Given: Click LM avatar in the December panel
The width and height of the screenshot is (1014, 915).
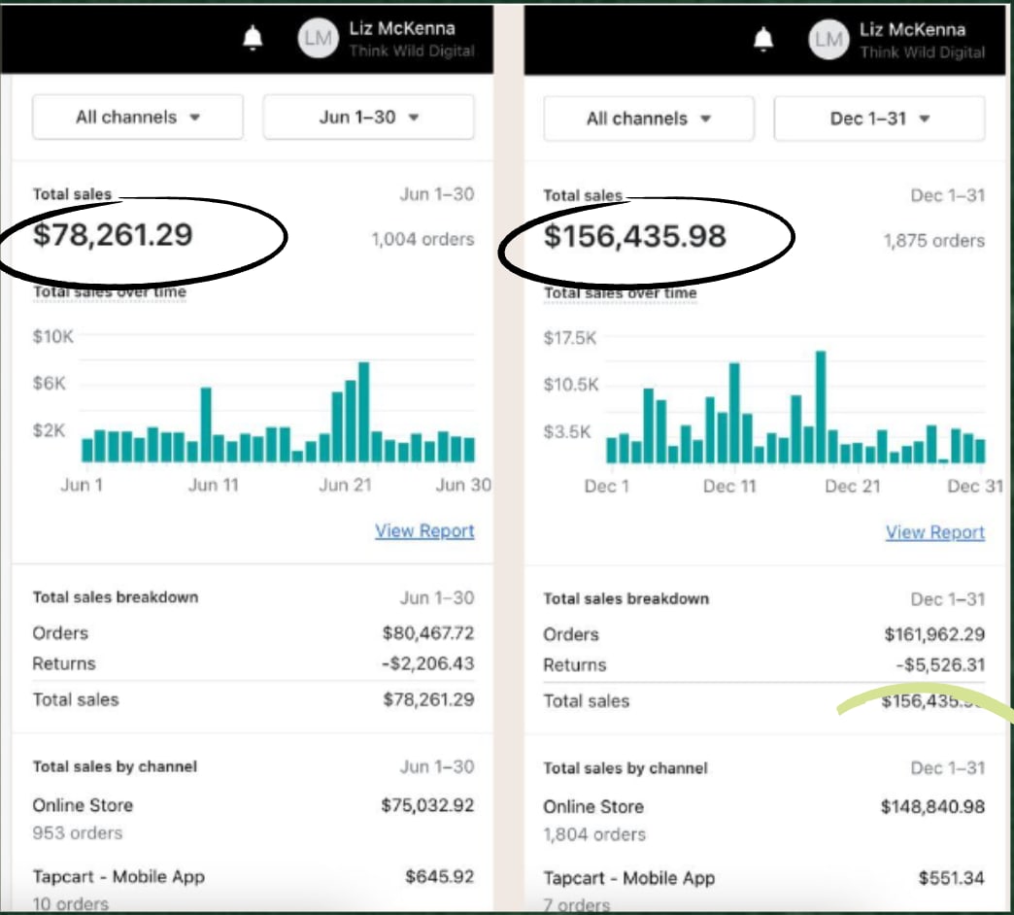Looking at the screenshot, I should (x=828, y=40).
